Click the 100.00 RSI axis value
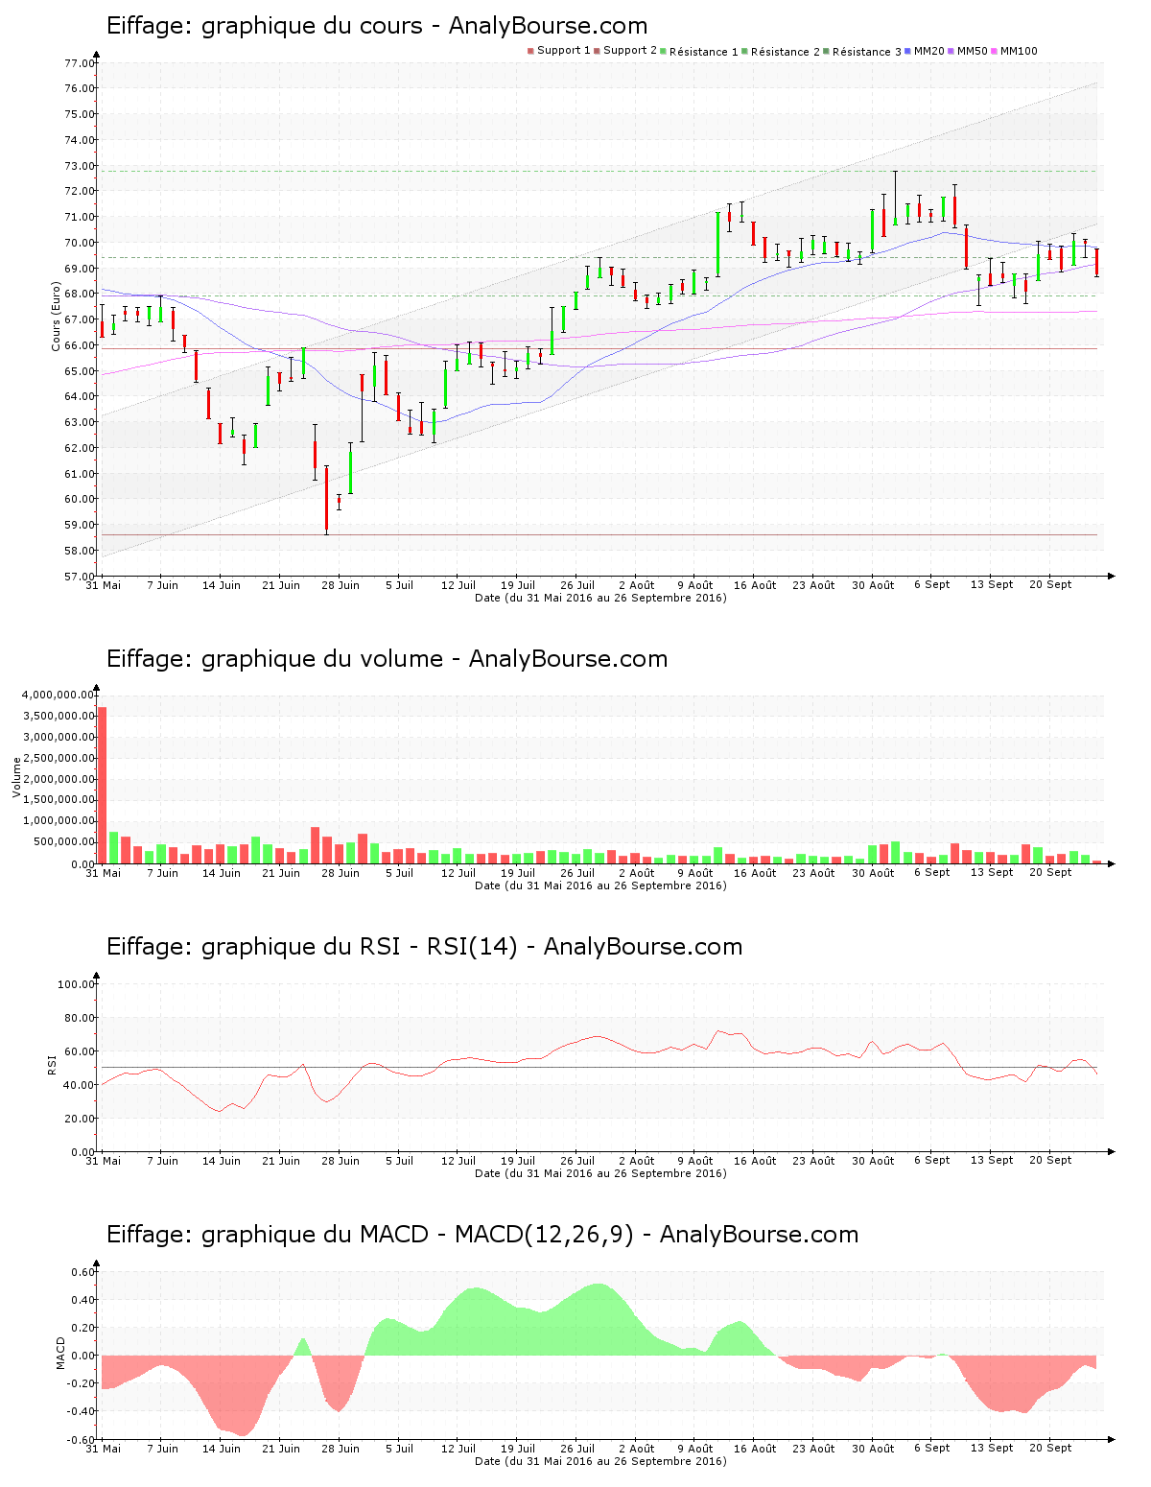1151x1487 pixels. coord(76,984)
